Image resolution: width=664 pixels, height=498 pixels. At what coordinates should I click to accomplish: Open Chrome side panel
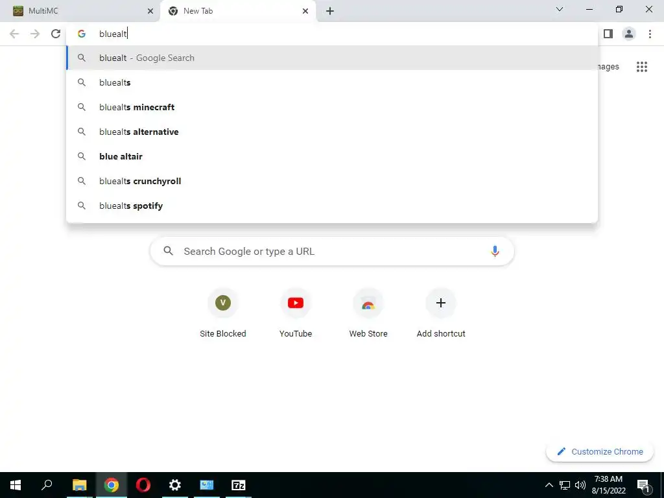point(608,34)
